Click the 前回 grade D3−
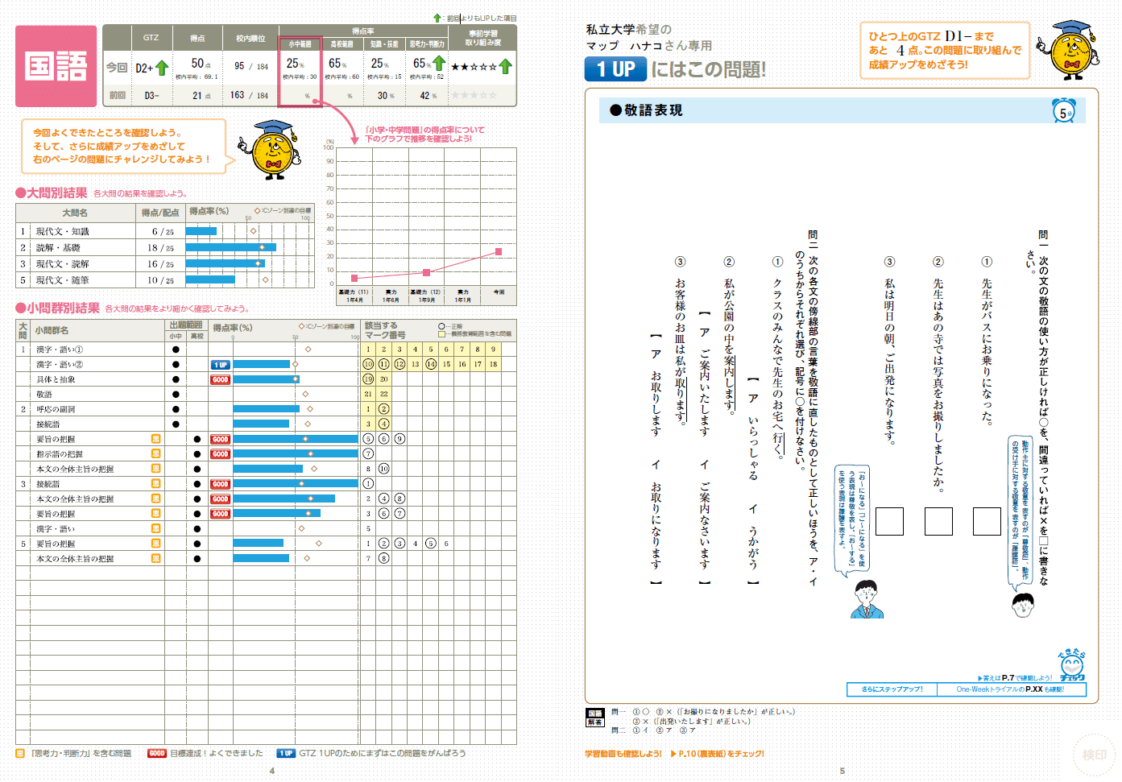The width and height of the screenshot is (1122, 782). click(x=151, y=95)
